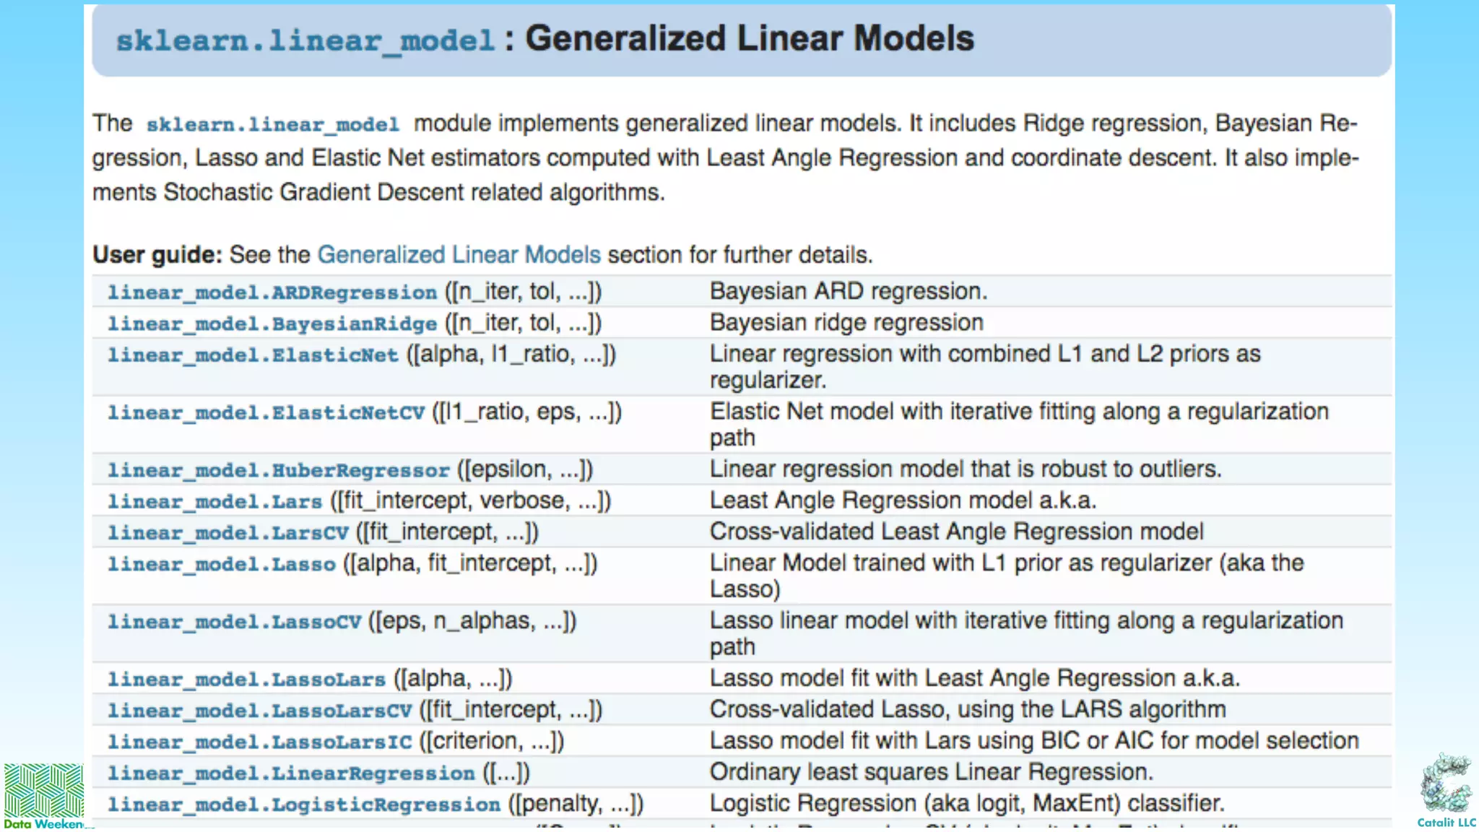This screenshot has height=832, width=1479.
Task: Click the Data Weekend logo icon
Action: click(43, 790)
